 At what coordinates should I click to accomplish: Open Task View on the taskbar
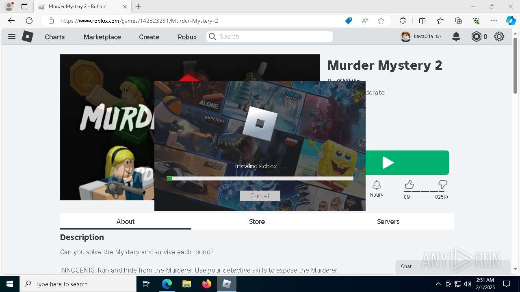[x=146, y=284]
